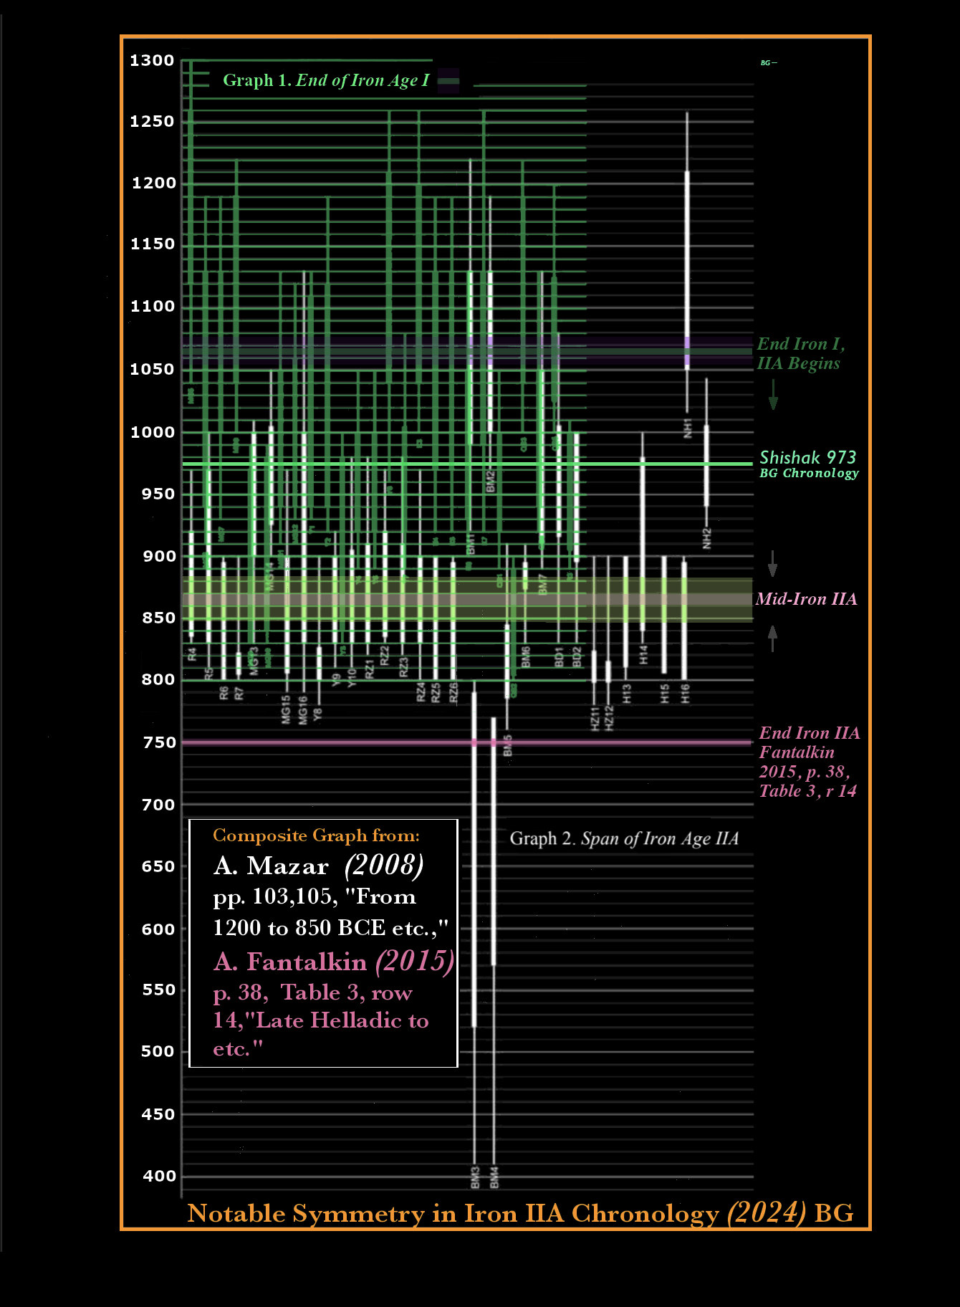Click the Y8 sample label

click(x=318, y=714)
